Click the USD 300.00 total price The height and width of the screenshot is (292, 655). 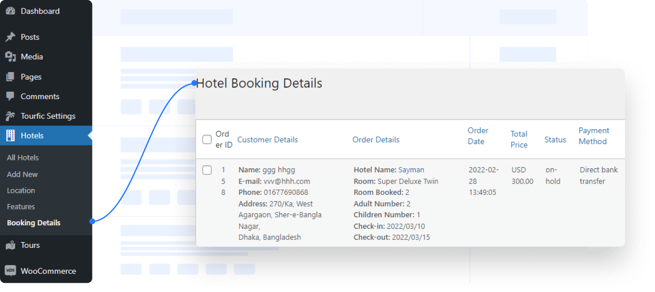pyautogui.click(x=522, y=175)
